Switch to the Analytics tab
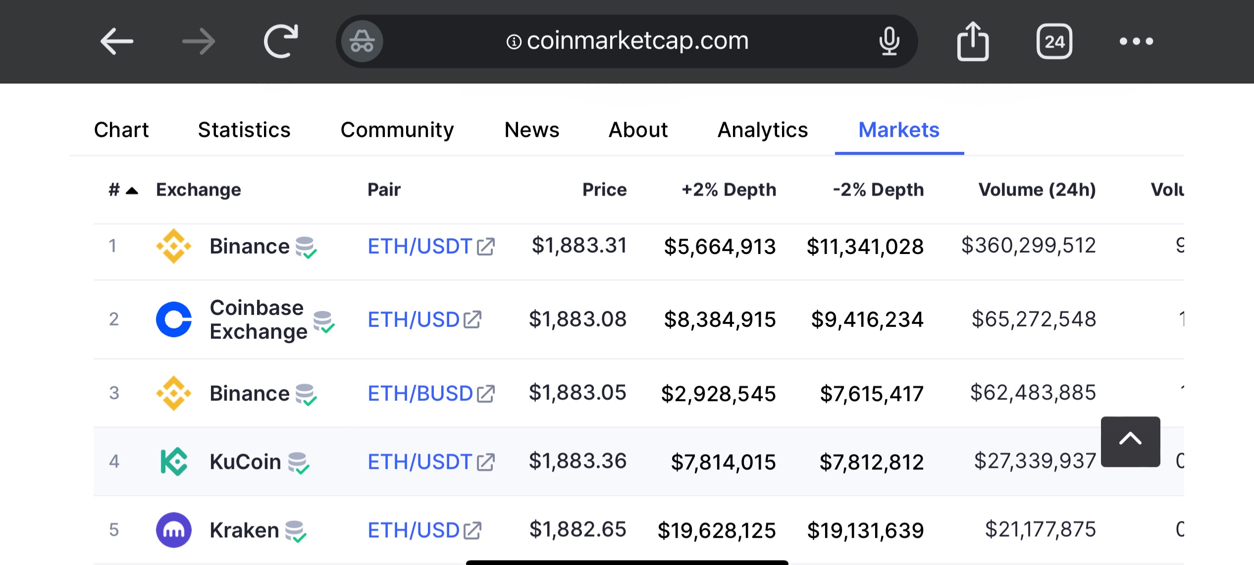 pos(763,130)
